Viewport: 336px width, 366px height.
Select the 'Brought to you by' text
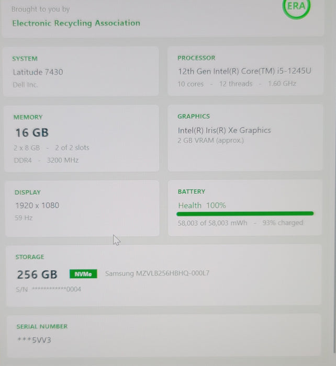click(x=41, y=9)
